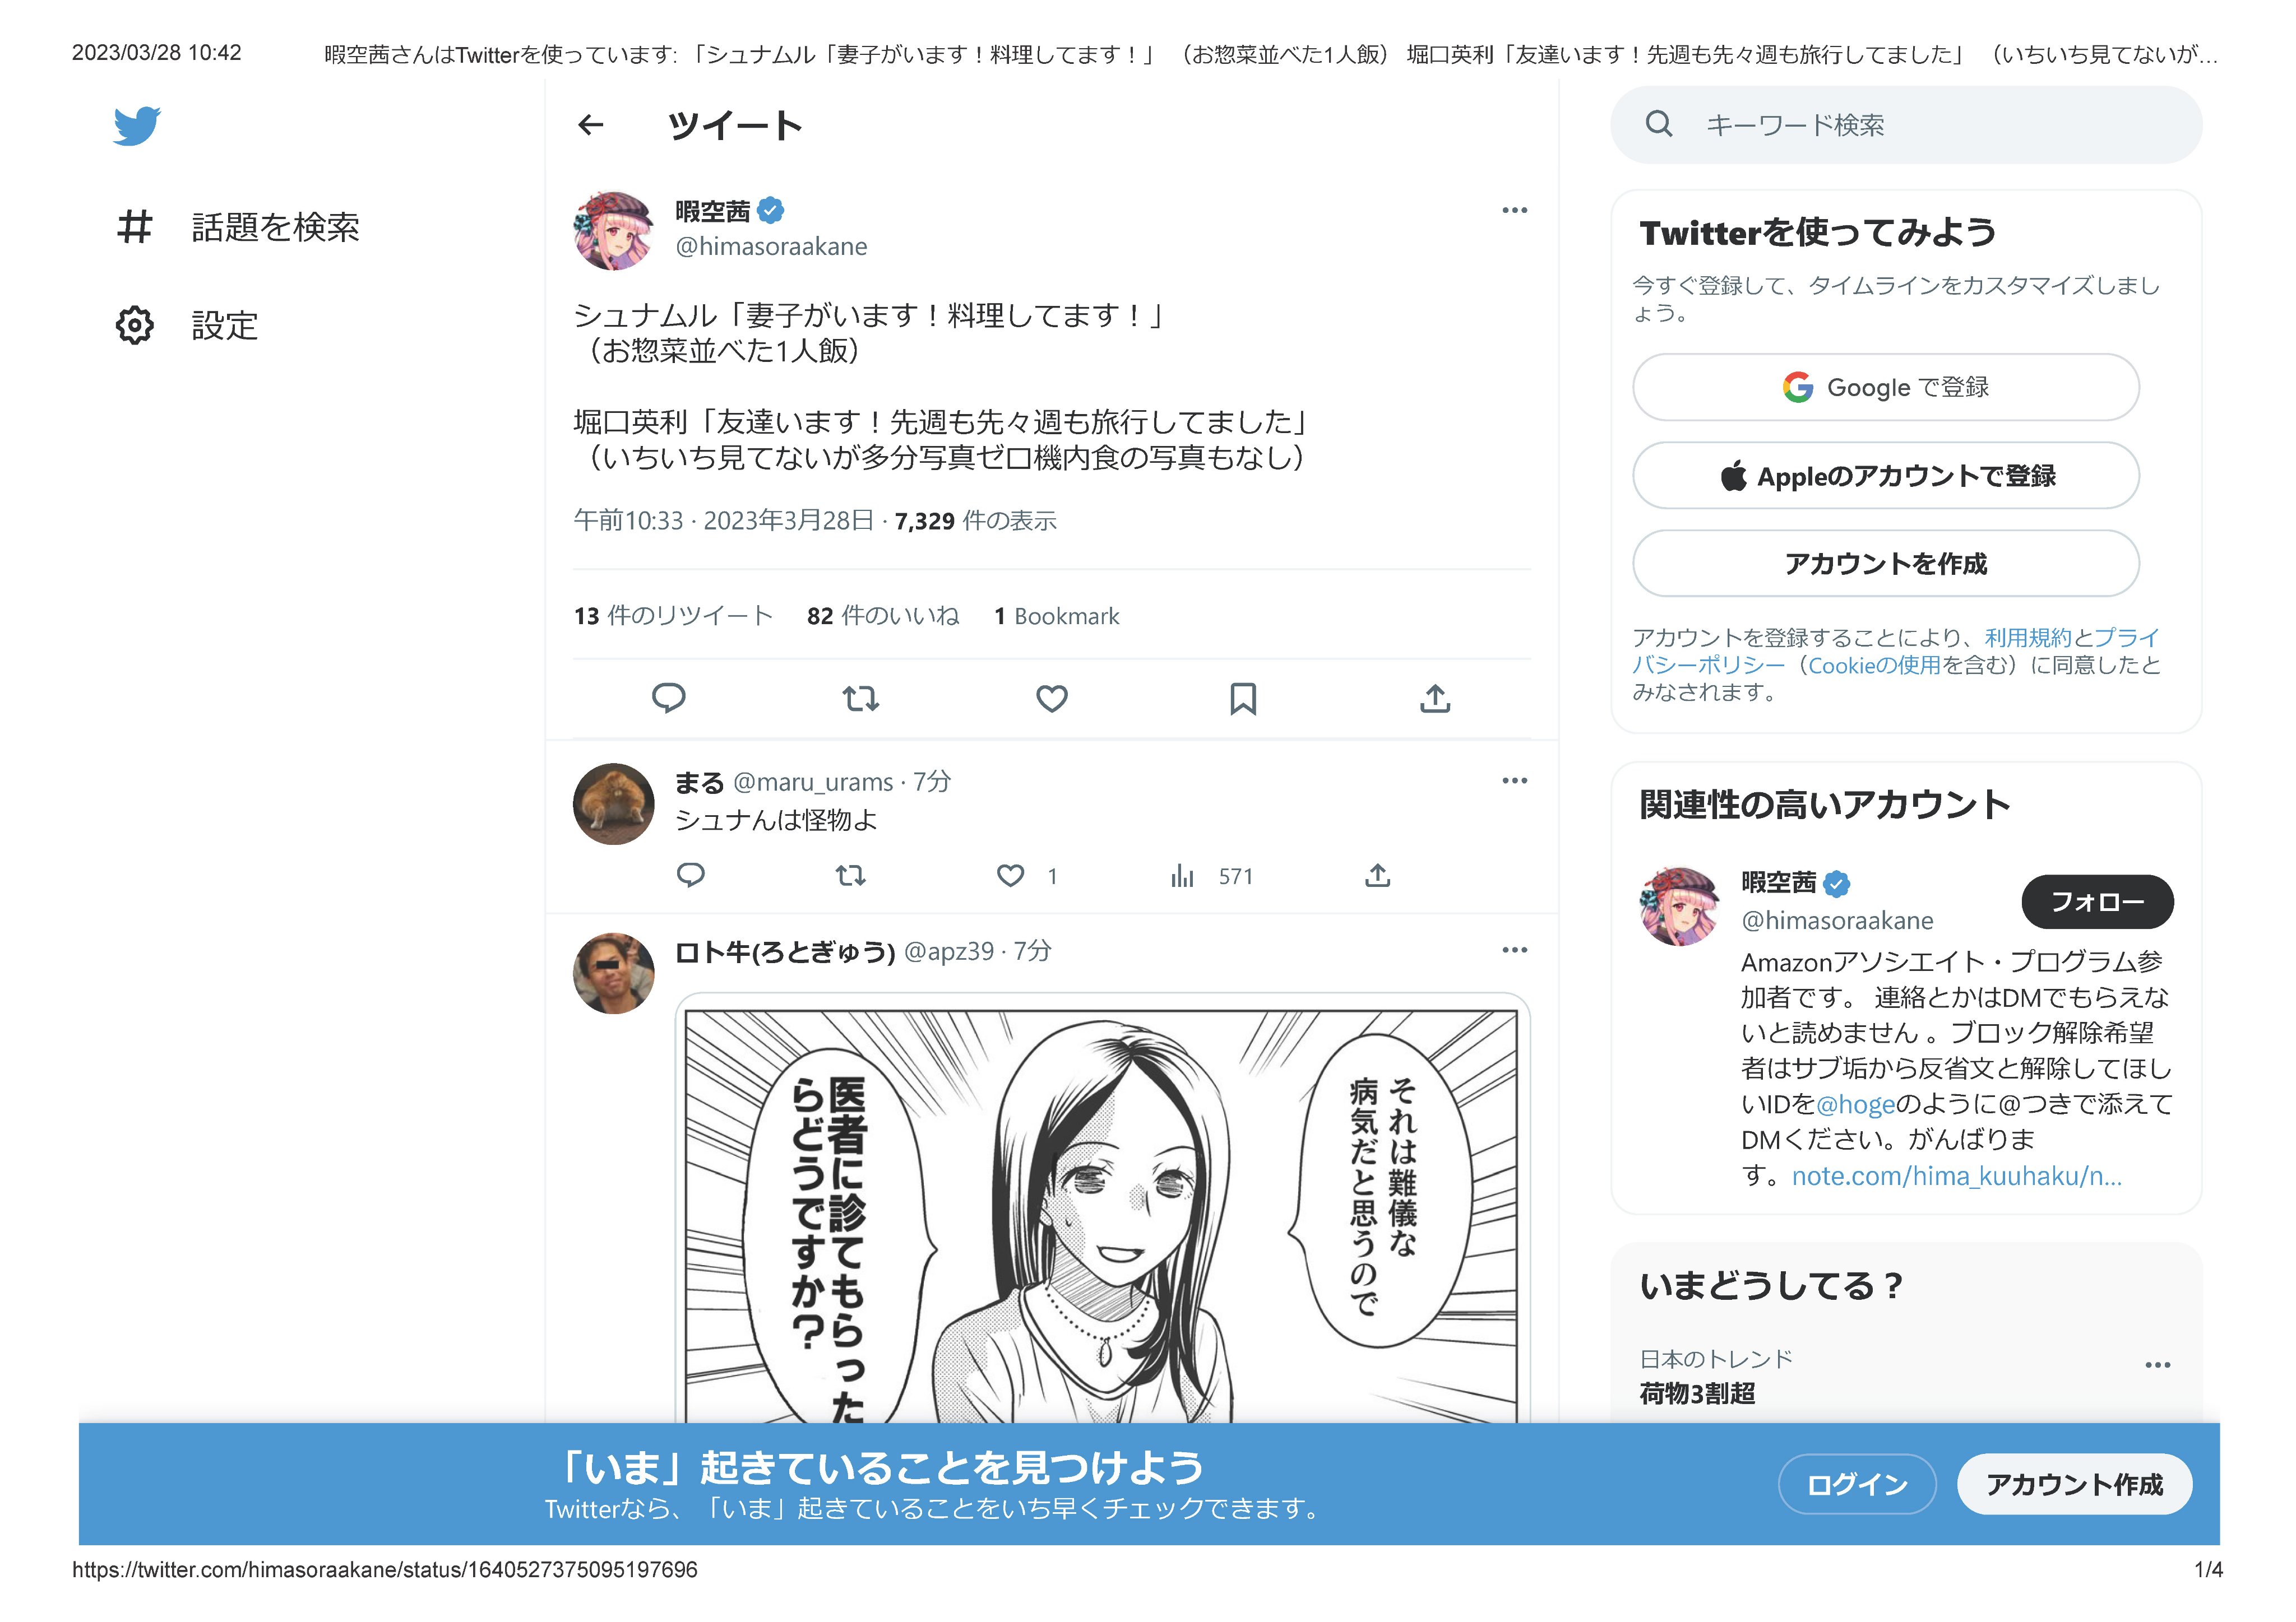Click the reply icon under the main tweet
2296x1622 pixels.
668,698
